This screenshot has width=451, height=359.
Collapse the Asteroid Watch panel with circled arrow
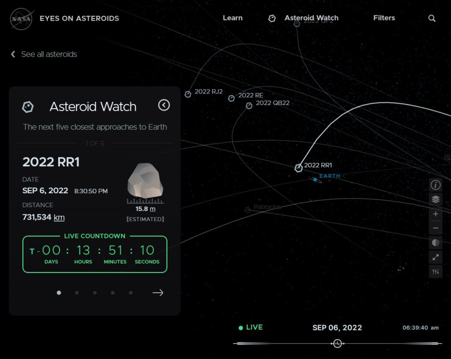[164, 105]
